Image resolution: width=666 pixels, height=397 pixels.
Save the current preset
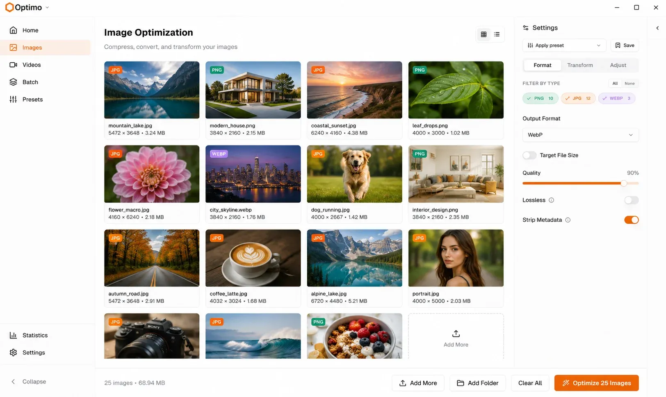pos(625,45)
